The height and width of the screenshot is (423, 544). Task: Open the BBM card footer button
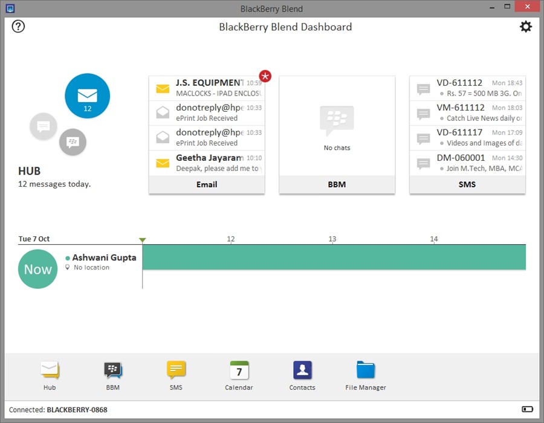[337, 184]
